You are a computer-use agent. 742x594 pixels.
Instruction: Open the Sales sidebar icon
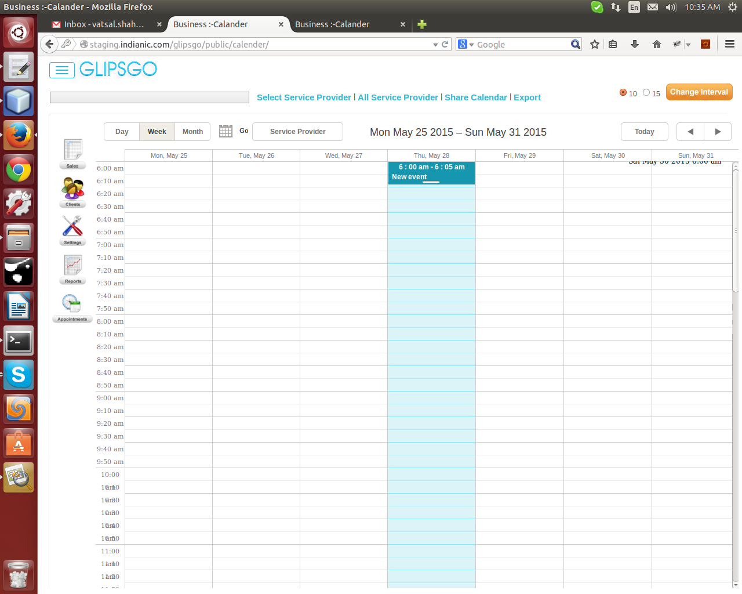click(x=73, y=154)
